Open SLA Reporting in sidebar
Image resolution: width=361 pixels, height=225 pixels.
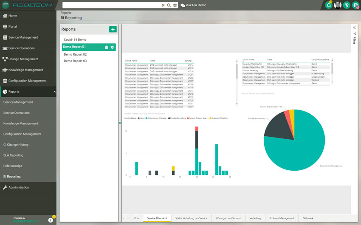(13, 155)
